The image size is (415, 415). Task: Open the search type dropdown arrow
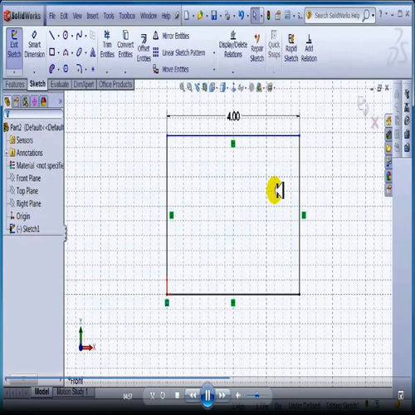pos(373,16)
